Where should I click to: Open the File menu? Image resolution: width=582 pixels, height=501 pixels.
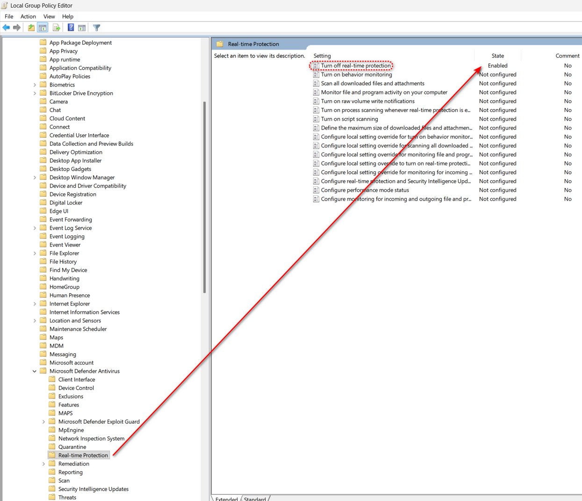coord(9,16)
